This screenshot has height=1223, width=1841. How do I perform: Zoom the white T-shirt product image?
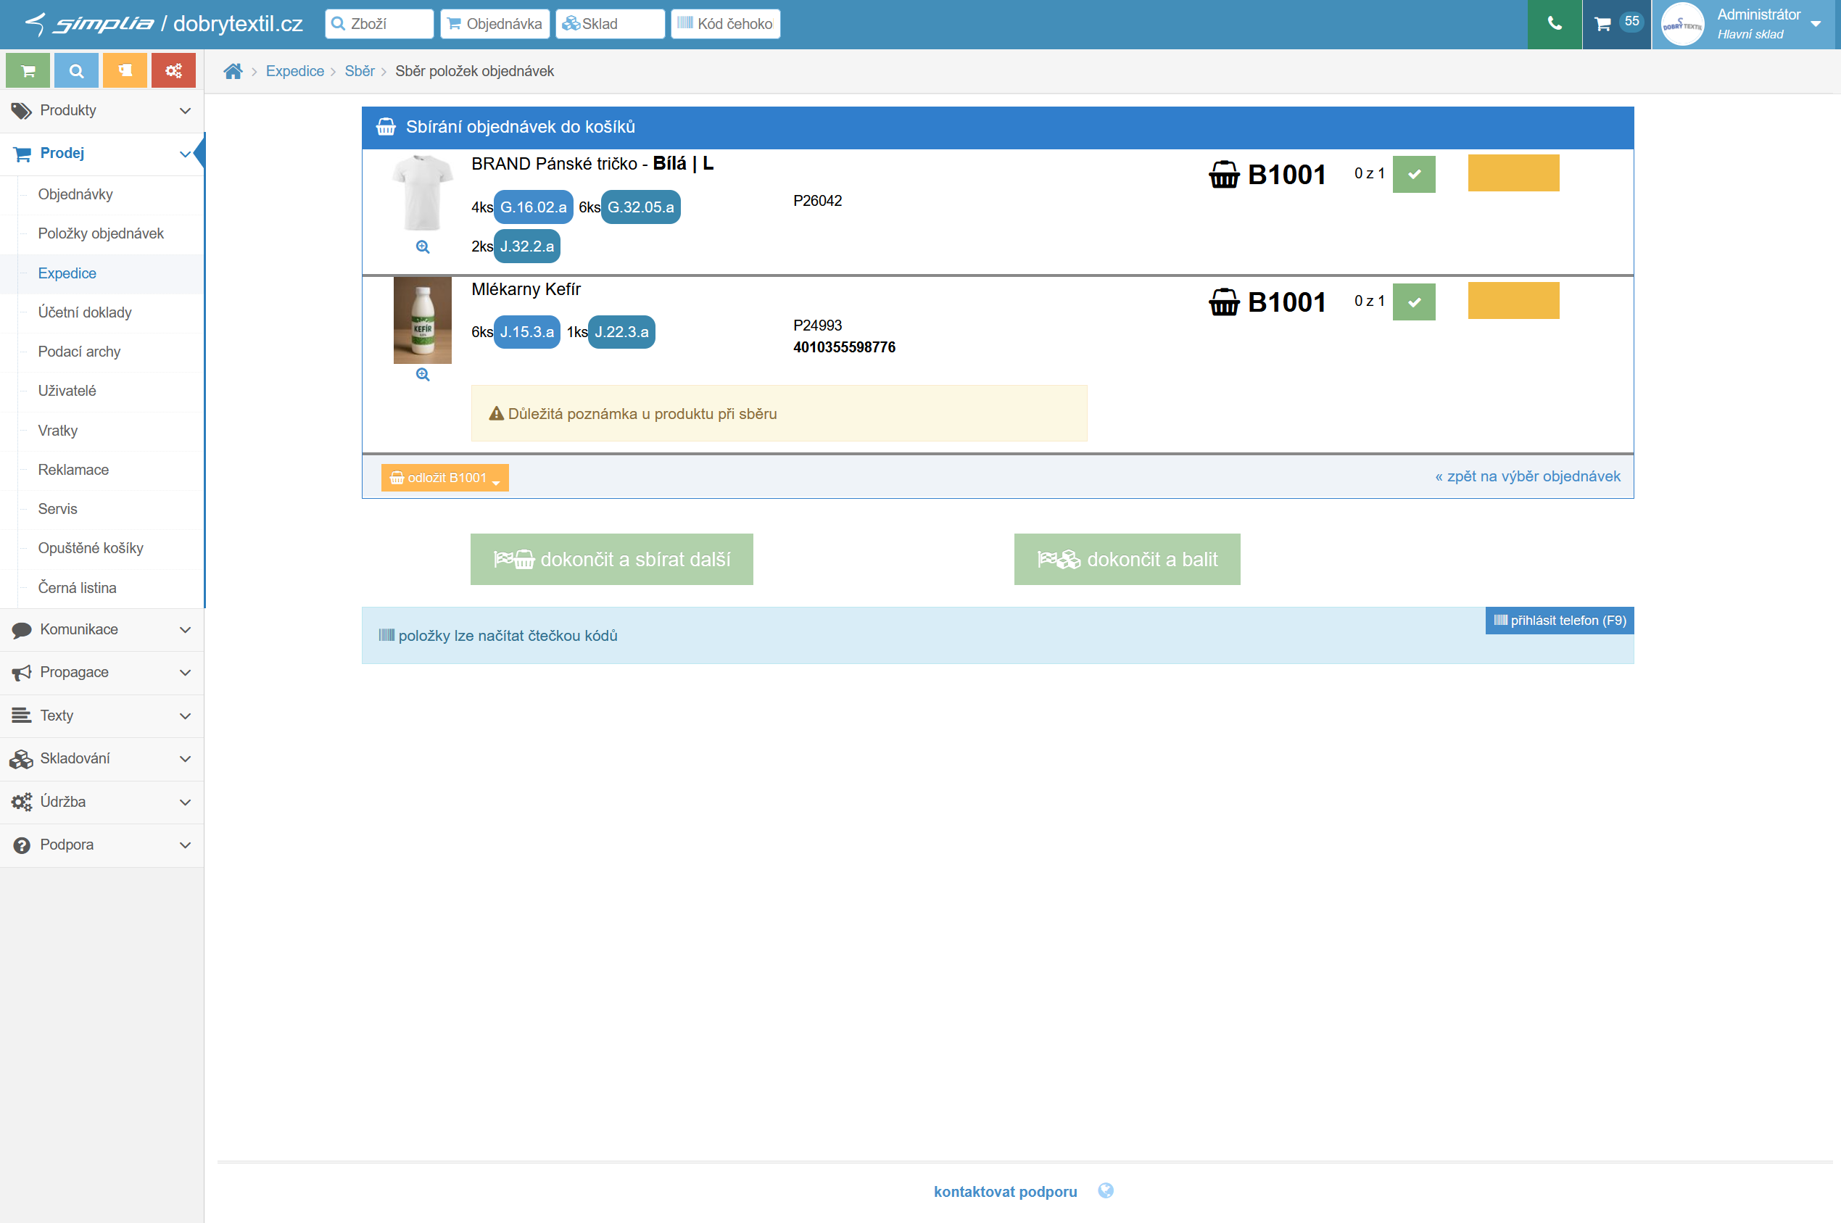point(423,246)
